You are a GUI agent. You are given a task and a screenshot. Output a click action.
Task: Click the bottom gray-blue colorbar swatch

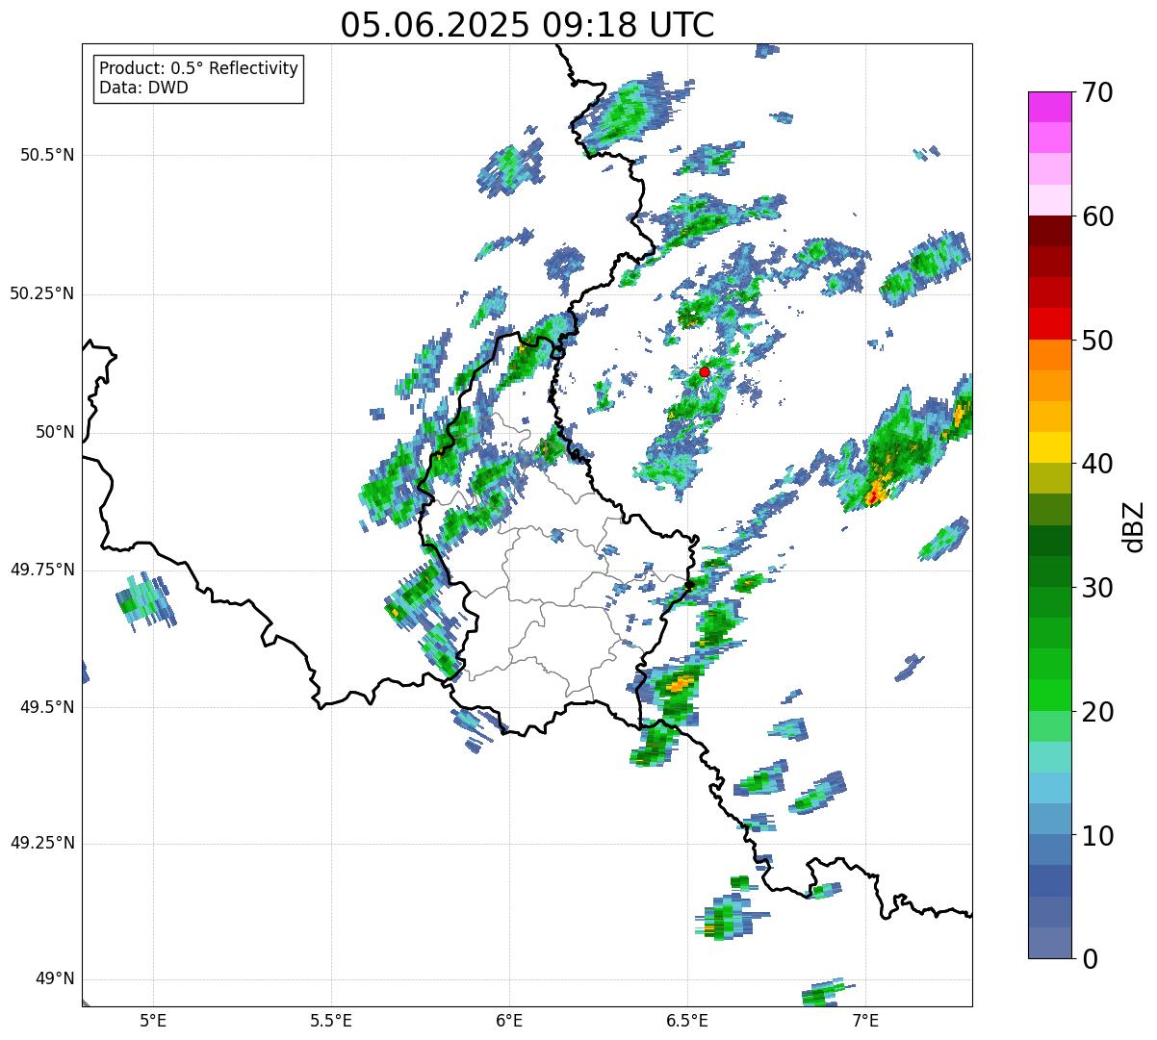click(x=1049, y=943)
